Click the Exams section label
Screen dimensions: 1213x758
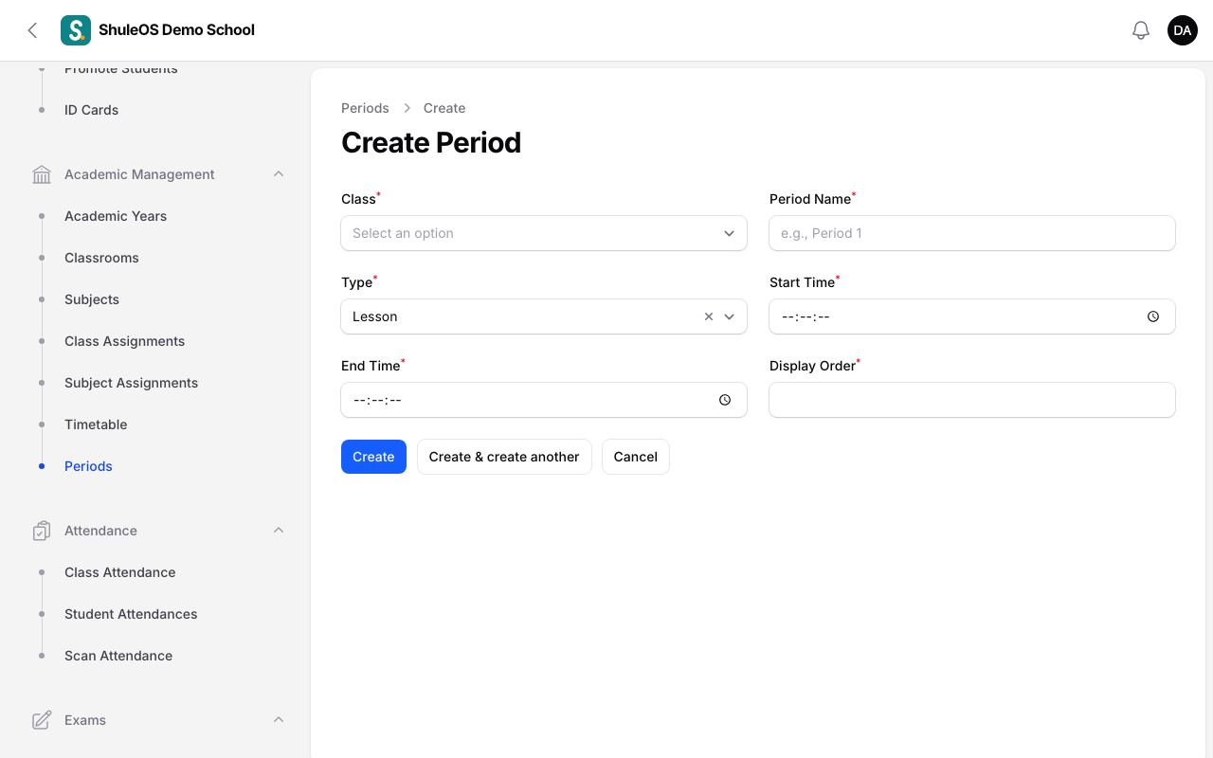pos(85,720)
